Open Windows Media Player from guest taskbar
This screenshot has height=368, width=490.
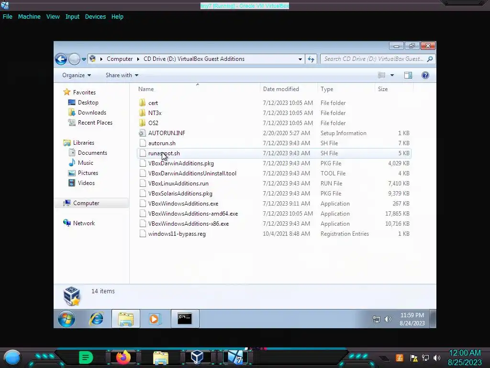(x=155, y=319)
